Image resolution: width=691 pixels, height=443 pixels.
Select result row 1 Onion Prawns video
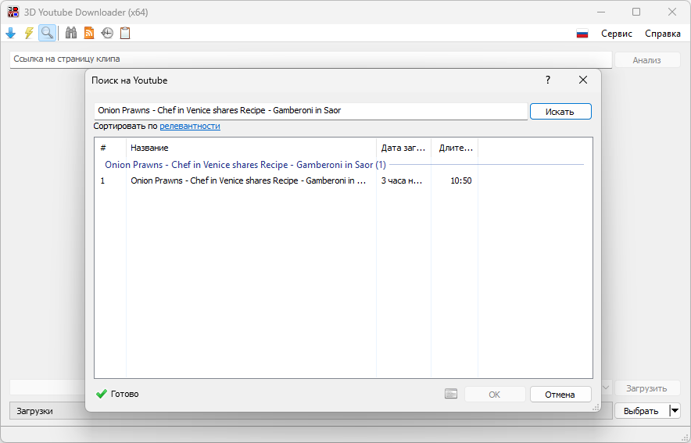[x=286, y=180]
